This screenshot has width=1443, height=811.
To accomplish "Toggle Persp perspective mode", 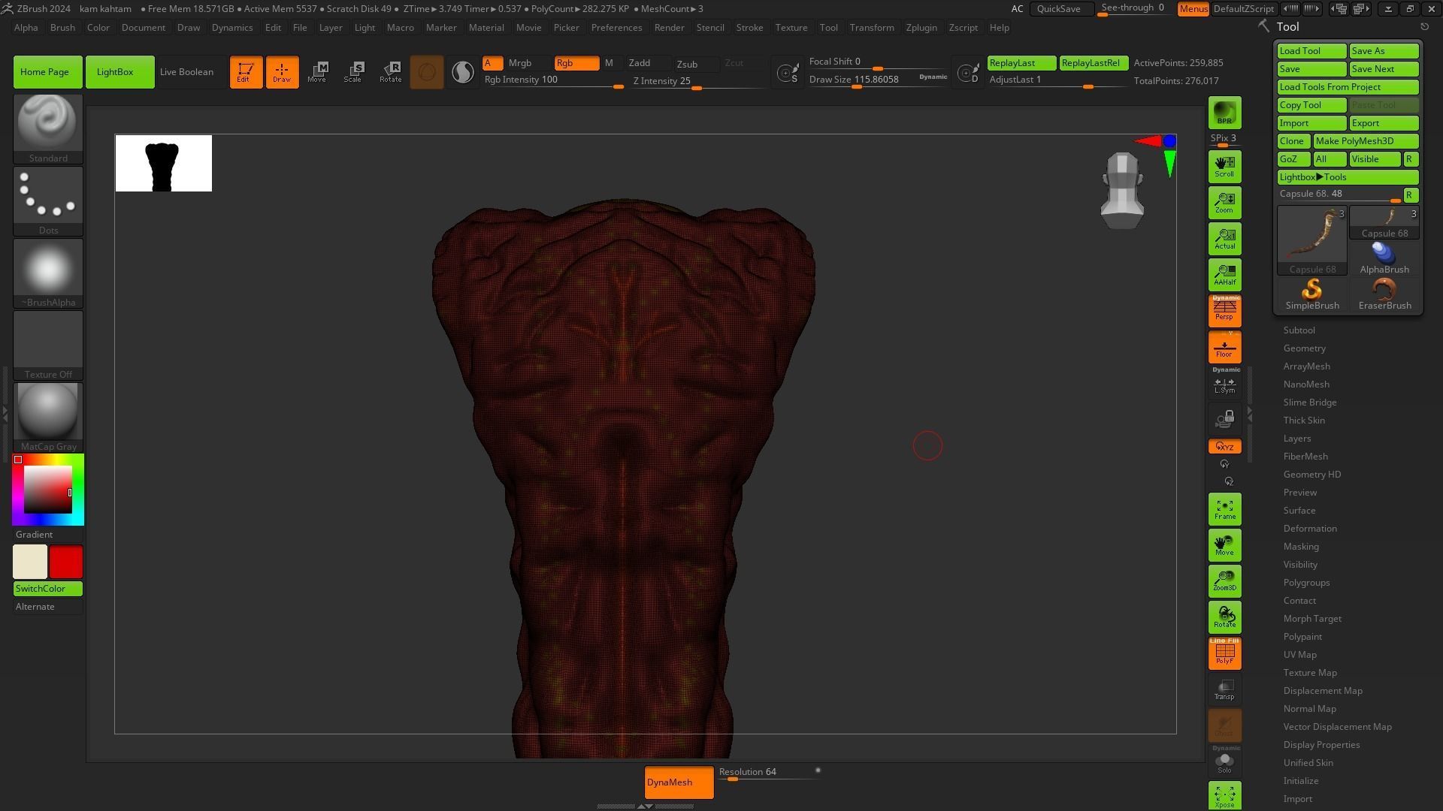I will coord(1224,310).
